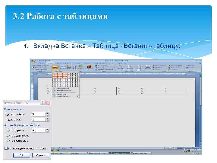Insert a picture with the Рисунок icon

point(63,67)
